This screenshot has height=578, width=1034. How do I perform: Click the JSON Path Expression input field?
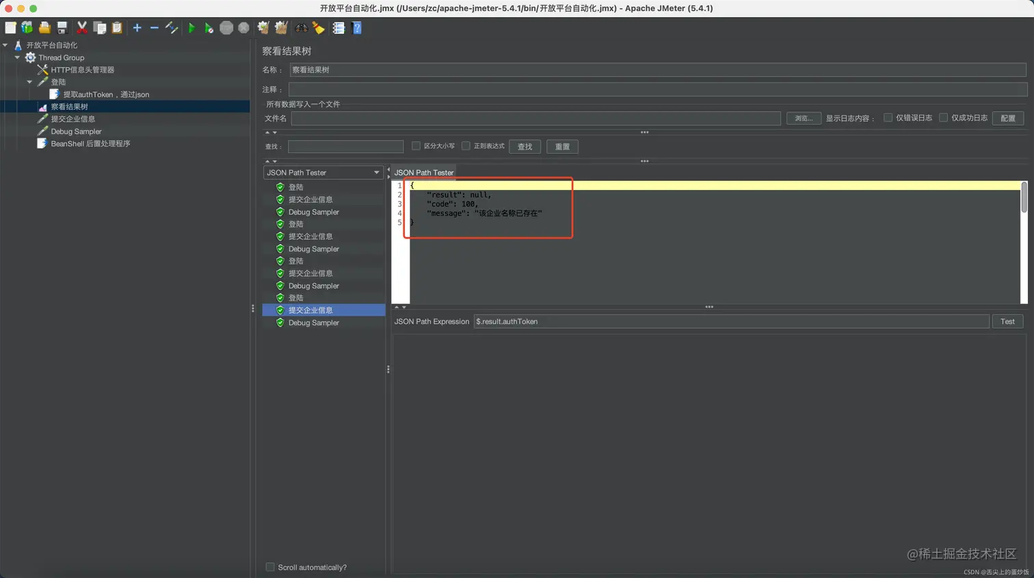coord(732,321)
